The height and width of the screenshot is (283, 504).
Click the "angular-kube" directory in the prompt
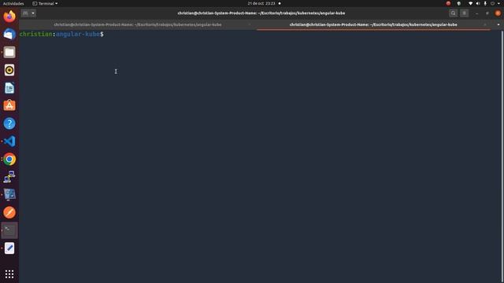click(77, 34)
